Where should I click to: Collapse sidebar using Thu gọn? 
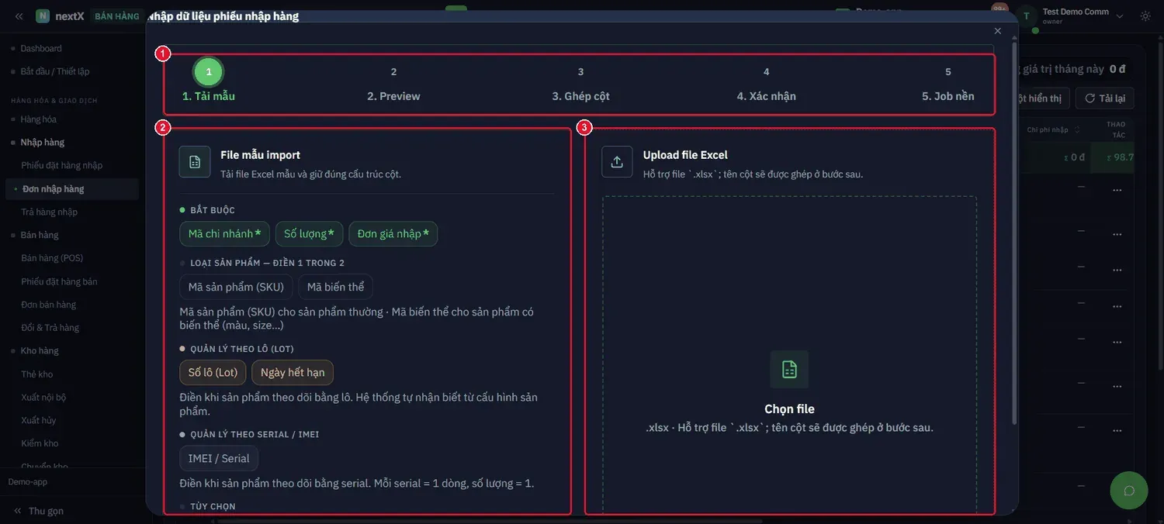39,511
